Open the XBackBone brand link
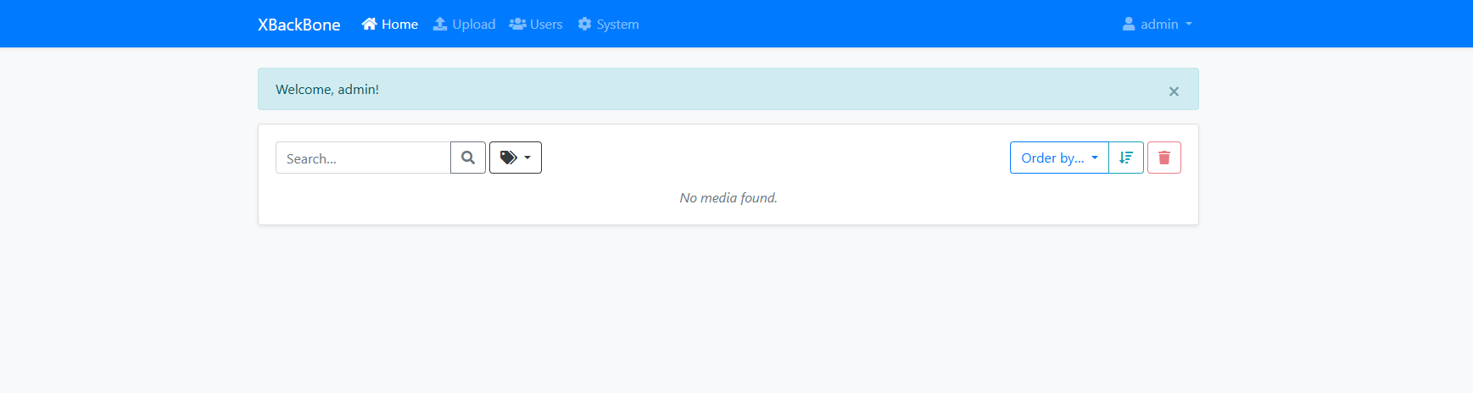 click(x=299, y=25)
